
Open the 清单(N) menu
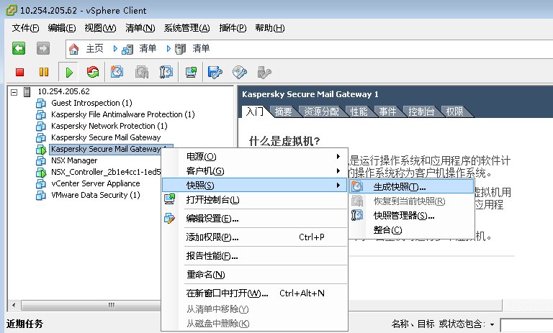(x=140, y=28)
